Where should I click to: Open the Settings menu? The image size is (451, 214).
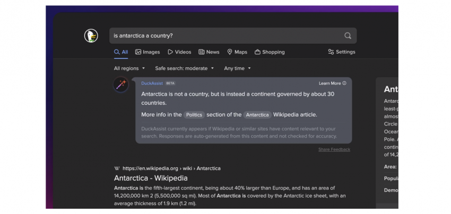pyautogui.click(x=341, y=52)
